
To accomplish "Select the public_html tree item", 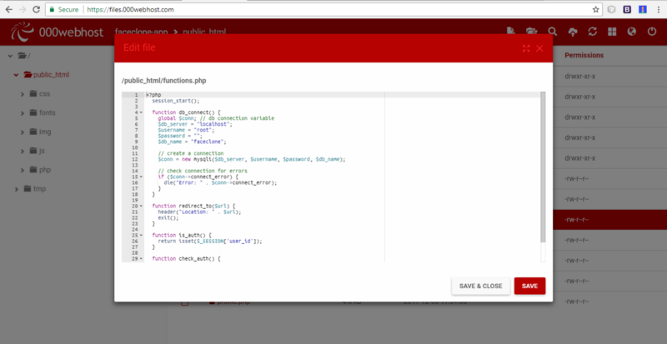I will click(x=47, y=75).
